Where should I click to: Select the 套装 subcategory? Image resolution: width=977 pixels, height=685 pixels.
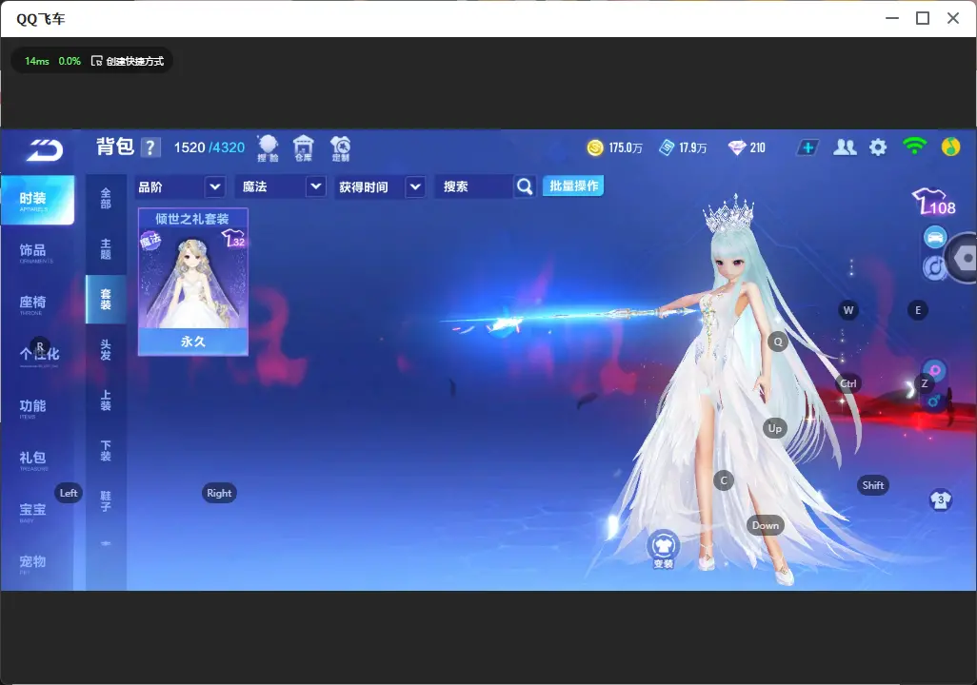pyautogui.click(x=106, y=300)
